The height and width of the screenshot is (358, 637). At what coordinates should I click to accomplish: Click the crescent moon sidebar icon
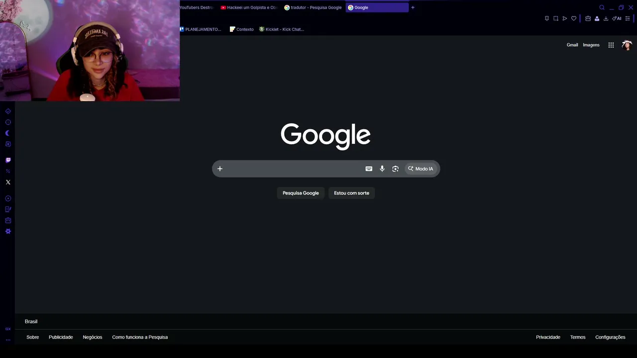tap(8, 133)
